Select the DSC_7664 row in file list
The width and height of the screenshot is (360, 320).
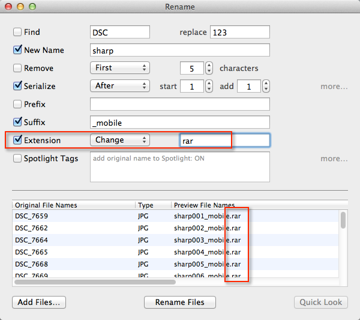pos(72,240)
